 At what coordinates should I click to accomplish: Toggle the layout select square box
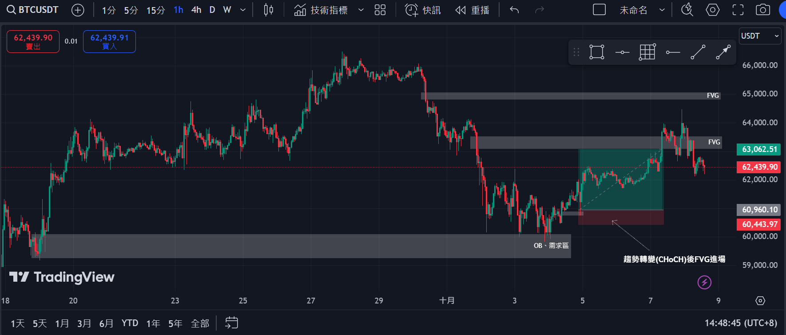click(x=599, y=10)
